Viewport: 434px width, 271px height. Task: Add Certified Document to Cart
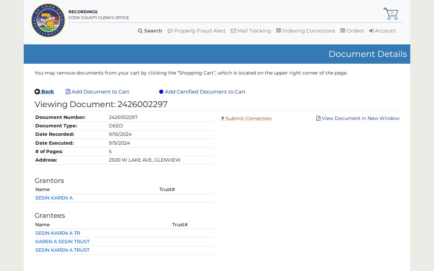pyautogui.click(x=202, y=92)
